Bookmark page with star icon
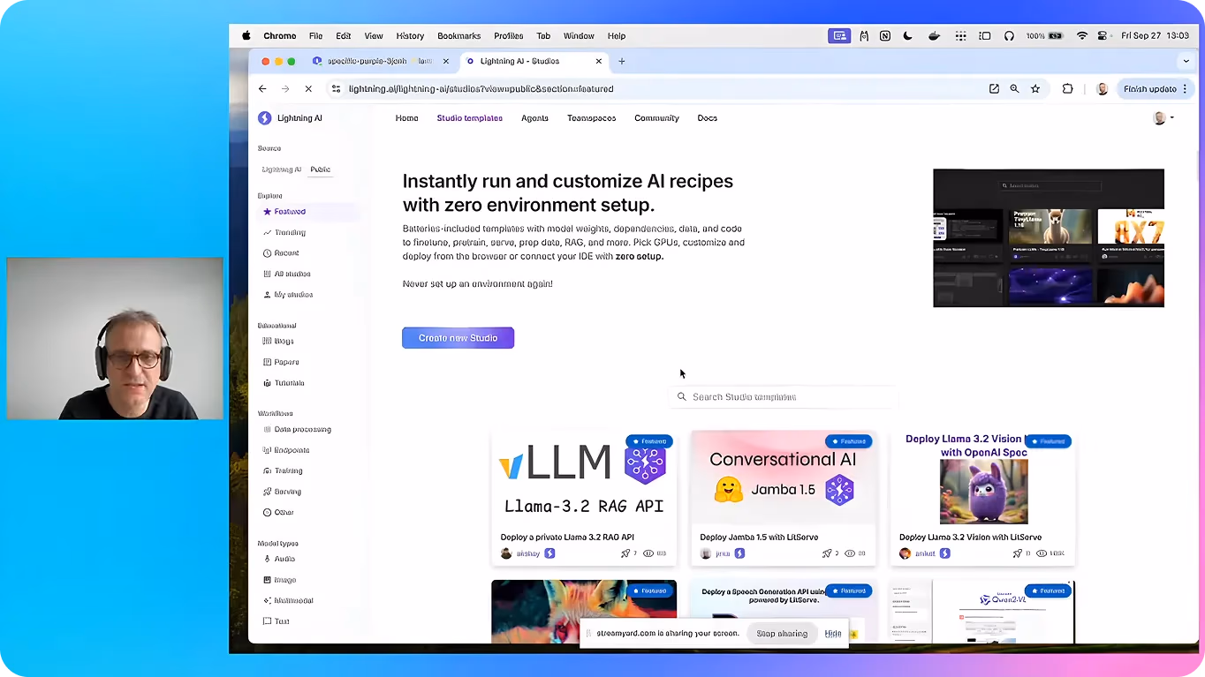Viewport: 1205px width, 677px height. coord(1035,89)
